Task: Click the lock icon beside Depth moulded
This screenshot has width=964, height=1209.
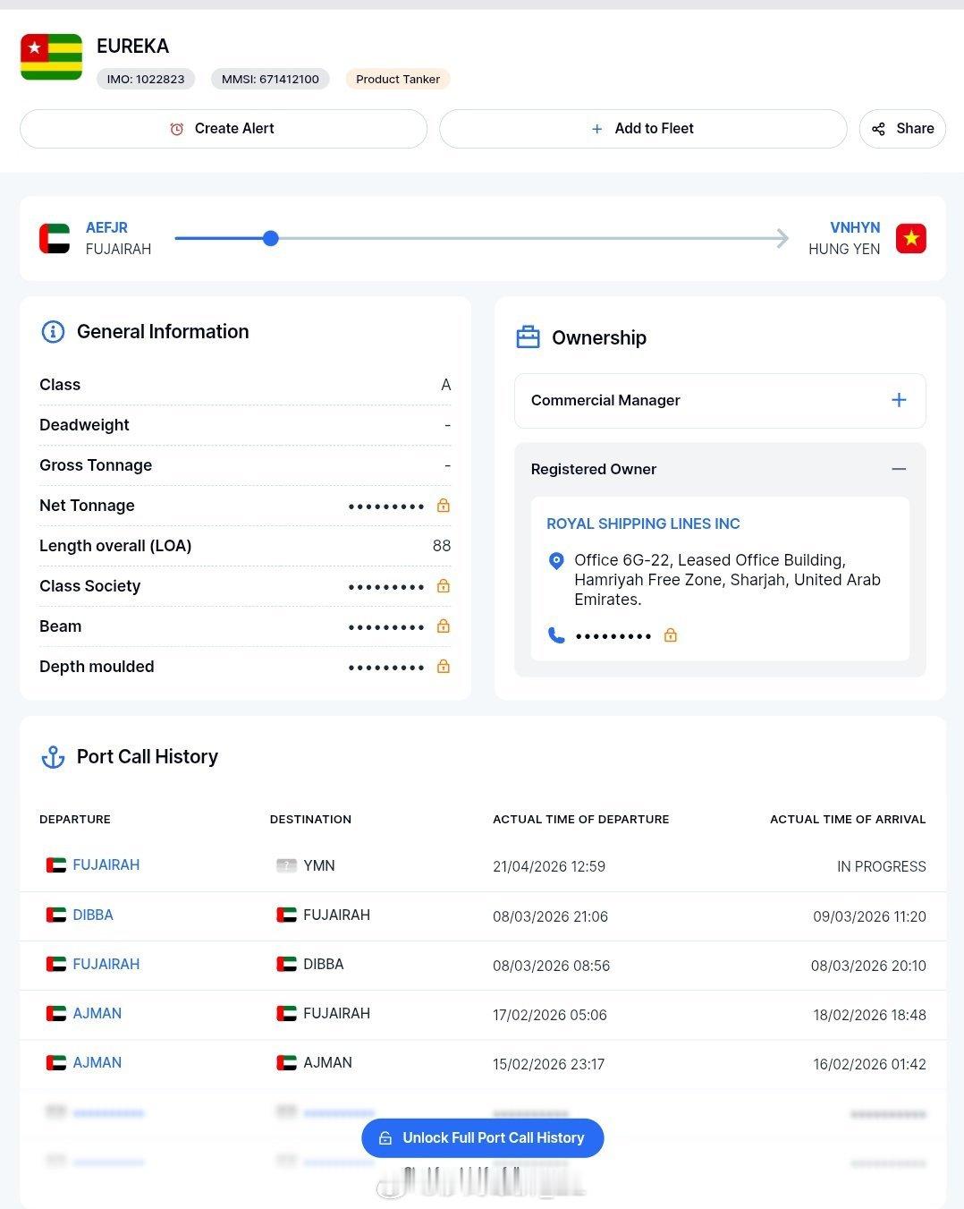Action: coord(443,667)
